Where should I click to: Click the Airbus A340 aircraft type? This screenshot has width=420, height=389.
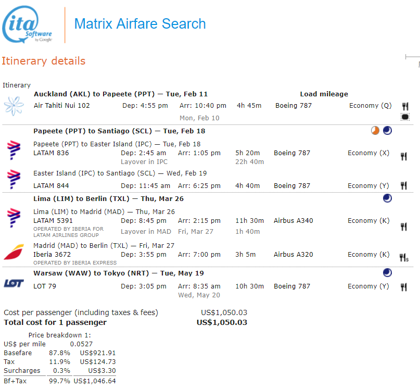pyautogui.click(x=293, y=221)
